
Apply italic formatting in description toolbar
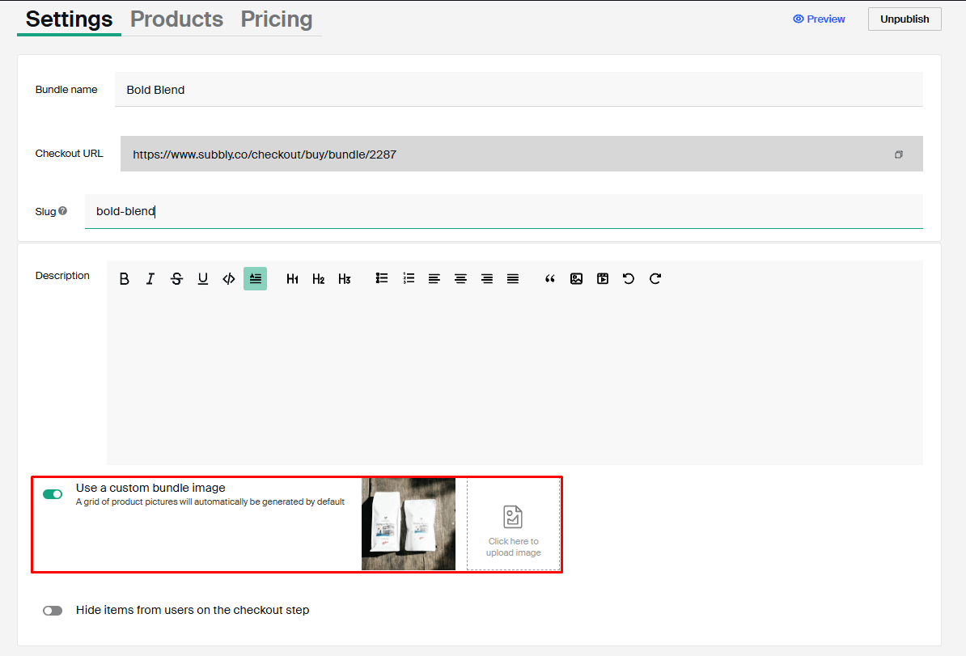(150, 279)
